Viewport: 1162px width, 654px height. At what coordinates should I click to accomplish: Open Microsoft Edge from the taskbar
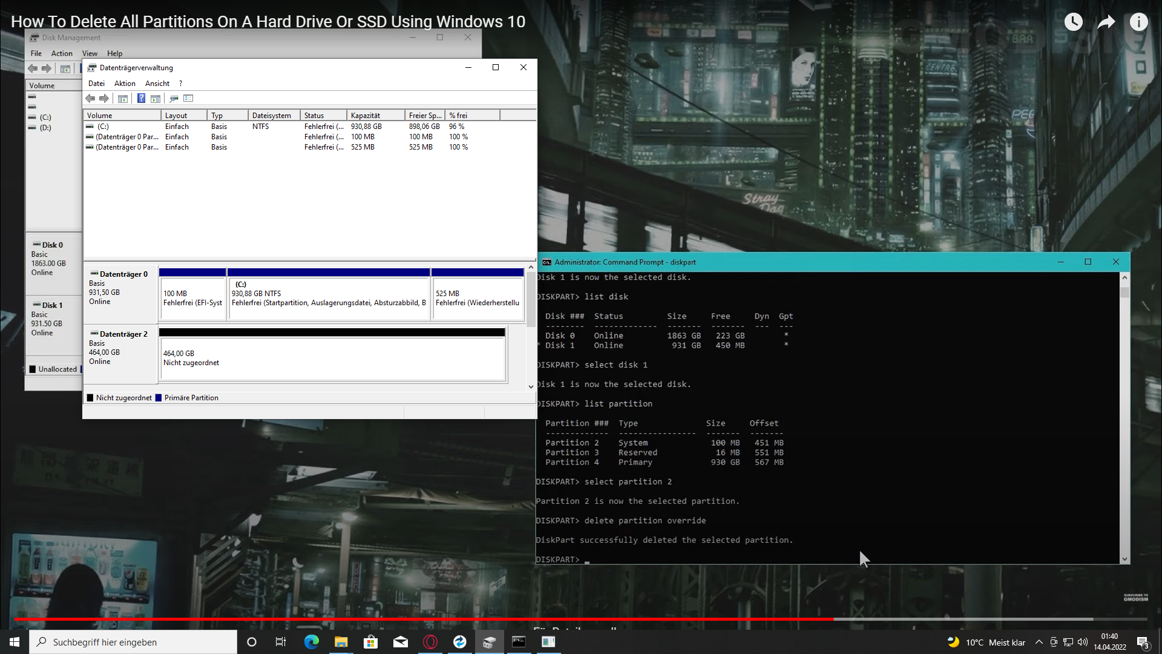click(311, 642)
